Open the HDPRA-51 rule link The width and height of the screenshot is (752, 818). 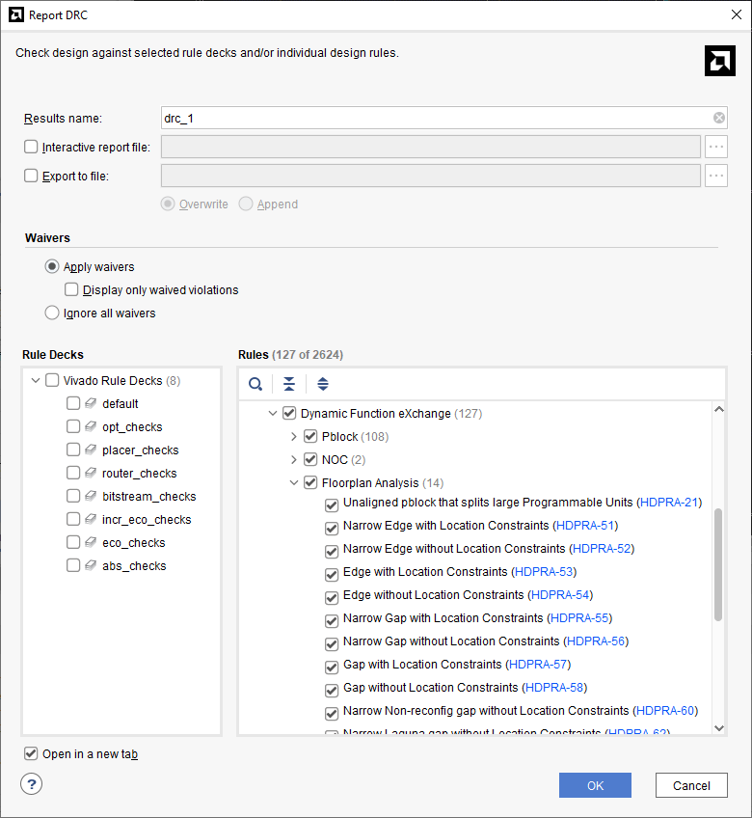[586, 526]
